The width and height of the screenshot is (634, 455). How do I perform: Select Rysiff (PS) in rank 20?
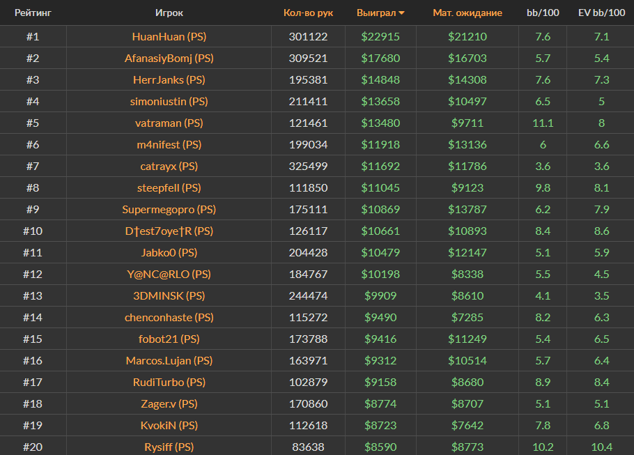pyautogui.click(x=169, y=447)
